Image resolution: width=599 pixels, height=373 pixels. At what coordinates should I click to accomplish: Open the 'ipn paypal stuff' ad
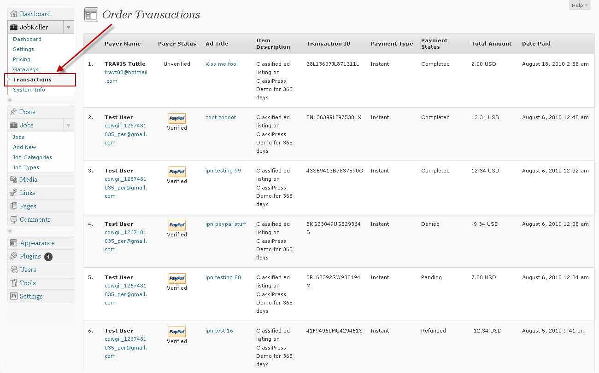pos(226,224)
